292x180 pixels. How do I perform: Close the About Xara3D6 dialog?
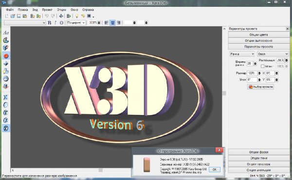[x=219, y=150]
